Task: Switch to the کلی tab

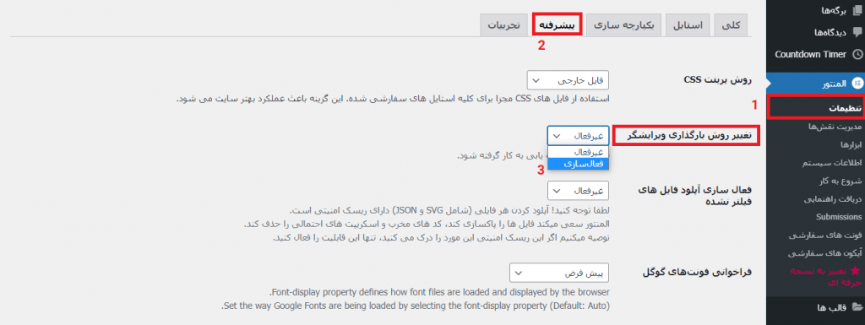Action: coord(731,25)
